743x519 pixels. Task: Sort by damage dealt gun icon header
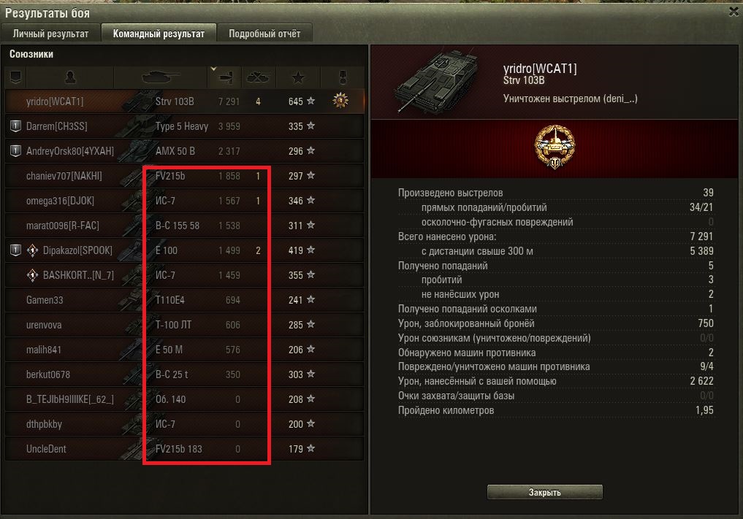coord(226,77)
